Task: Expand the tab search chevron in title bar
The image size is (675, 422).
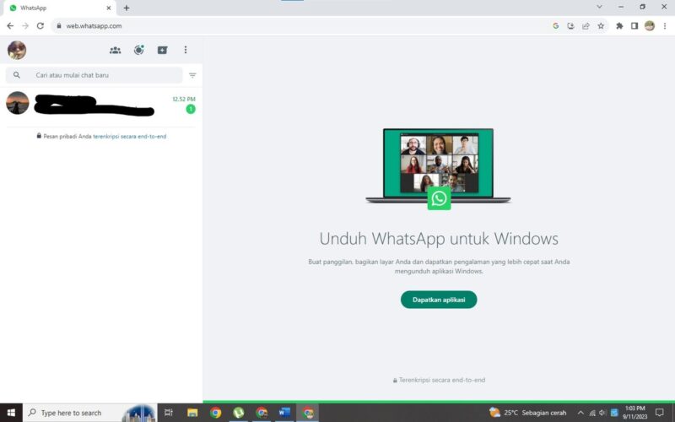Action: click(x=599, y=7)
